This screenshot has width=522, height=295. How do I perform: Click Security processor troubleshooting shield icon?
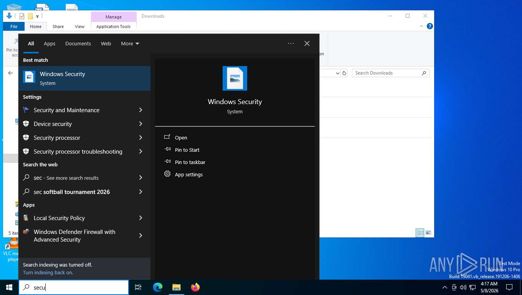click(26, 151)
